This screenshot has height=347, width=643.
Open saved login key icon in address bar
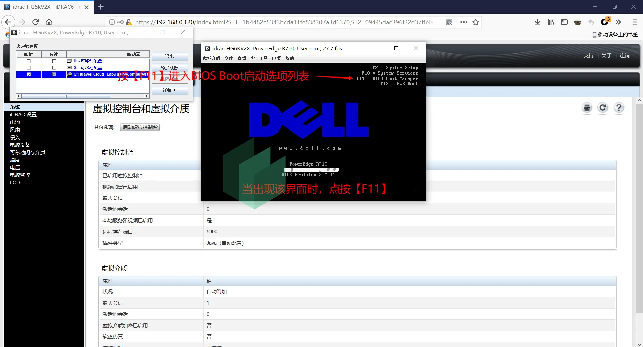coord(120,22)
